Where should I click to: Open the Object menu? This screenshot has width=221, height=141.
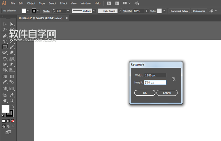[x=31, y=3]
